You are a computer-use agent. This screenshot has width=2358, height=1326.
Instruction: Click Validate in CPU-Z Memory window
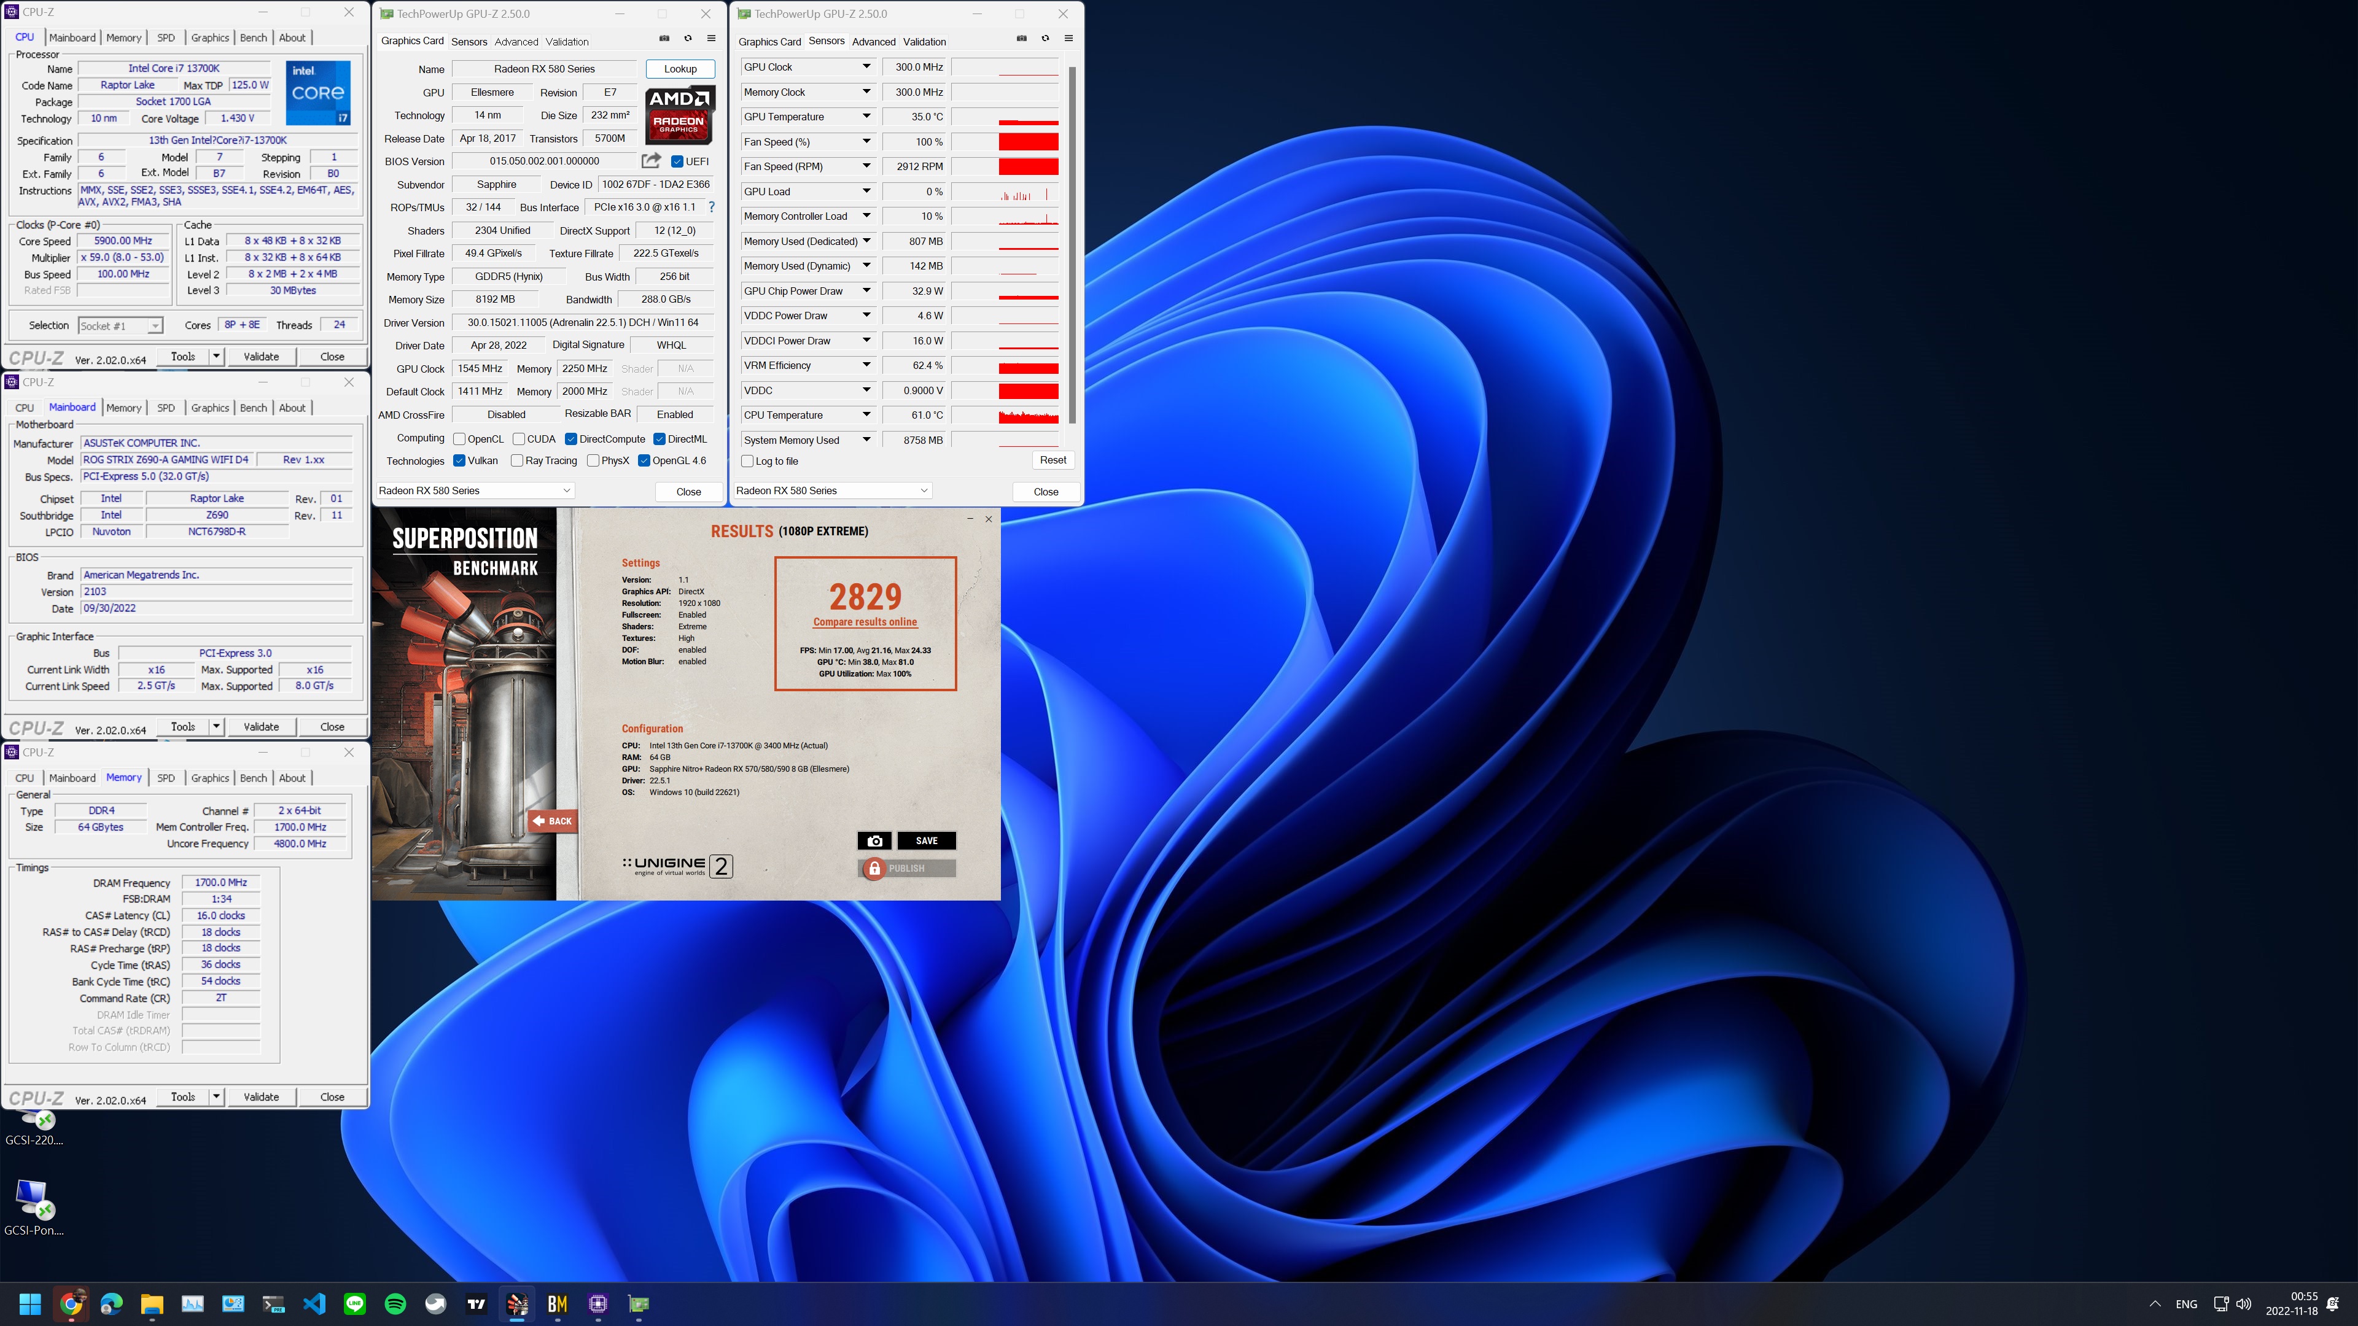[x=261, y=1096]
